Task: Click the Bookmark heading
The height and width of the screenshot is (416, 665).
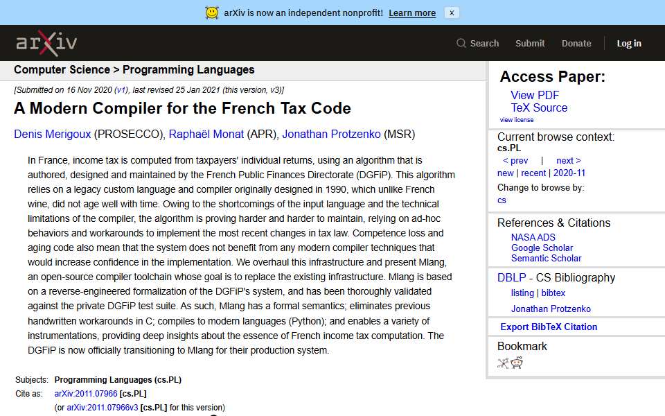Action: 522,347
